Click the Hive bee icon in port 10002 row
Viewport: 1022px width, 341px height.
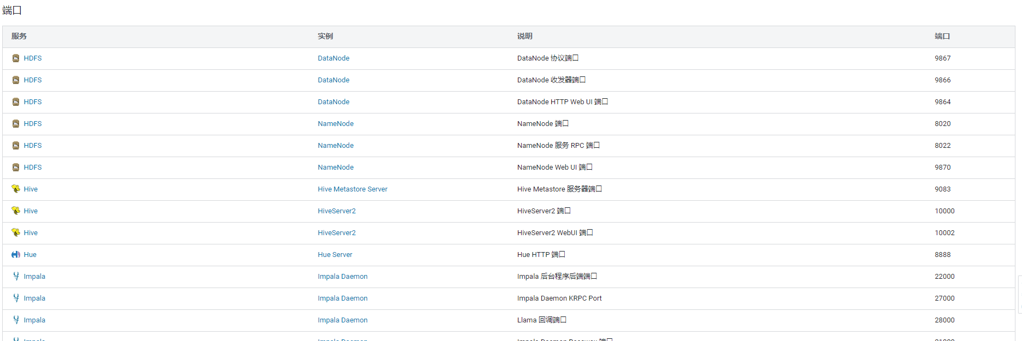pyautogui.click(x=16, y=232)
